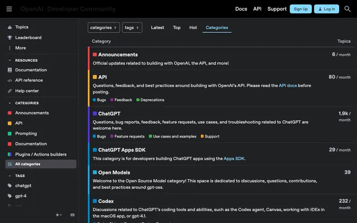Select All categories in the sidebar
Image resolution: width=357 pixels, height=223 pixels.
[x=41, y=164]
